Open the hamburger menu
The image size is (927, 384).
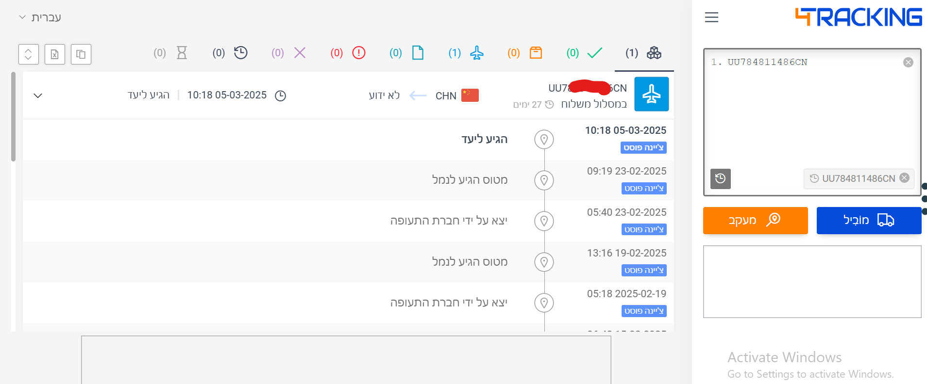click(x=711, y=17)
